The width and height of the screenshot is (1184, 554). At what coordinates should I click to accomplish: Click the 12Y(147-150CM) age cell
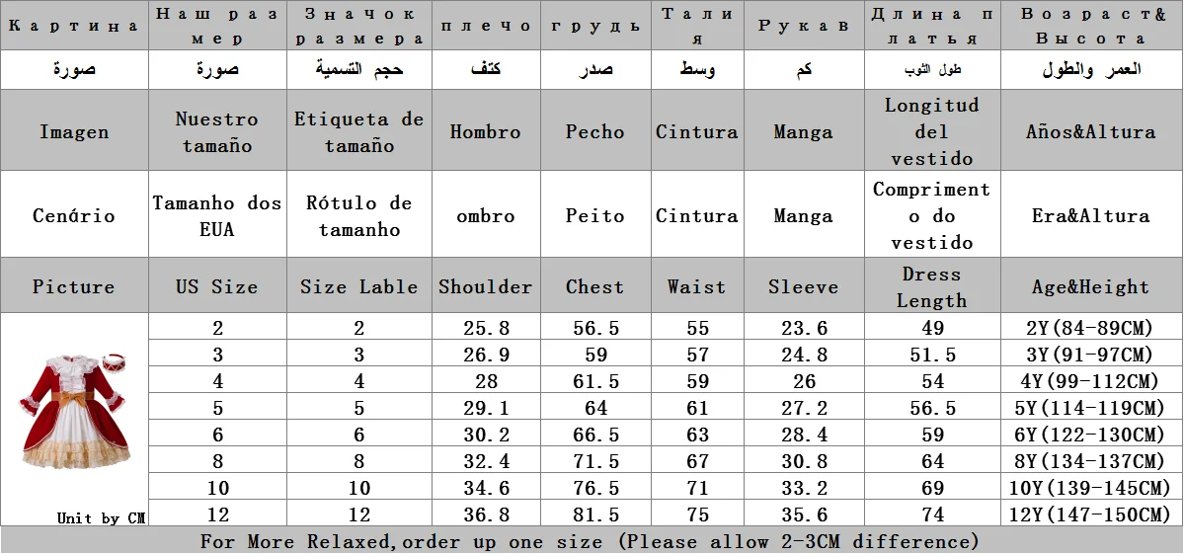(1091, 514)
